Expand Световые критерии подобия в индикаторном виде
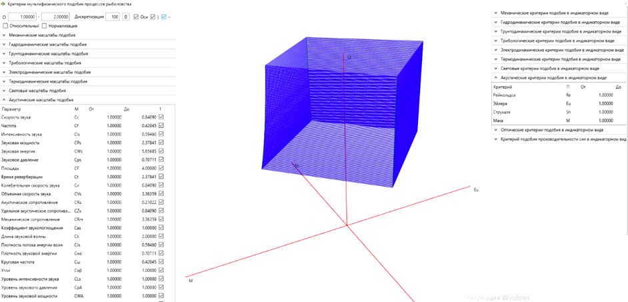 coord(550,69)
